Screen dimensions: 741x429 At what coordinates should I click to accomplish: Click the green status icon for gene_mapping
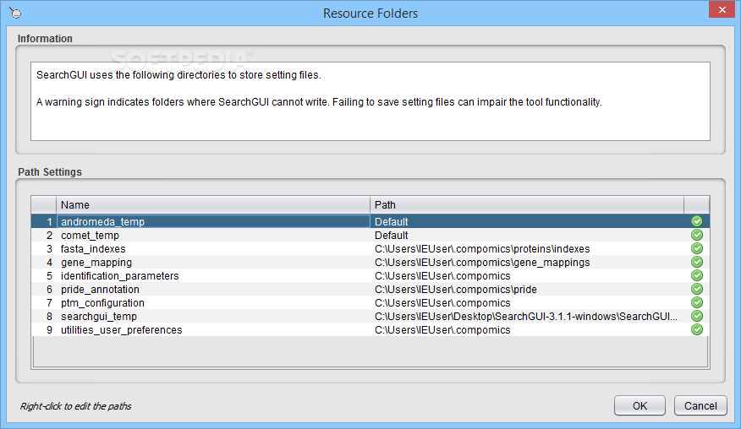pos(696,262)
